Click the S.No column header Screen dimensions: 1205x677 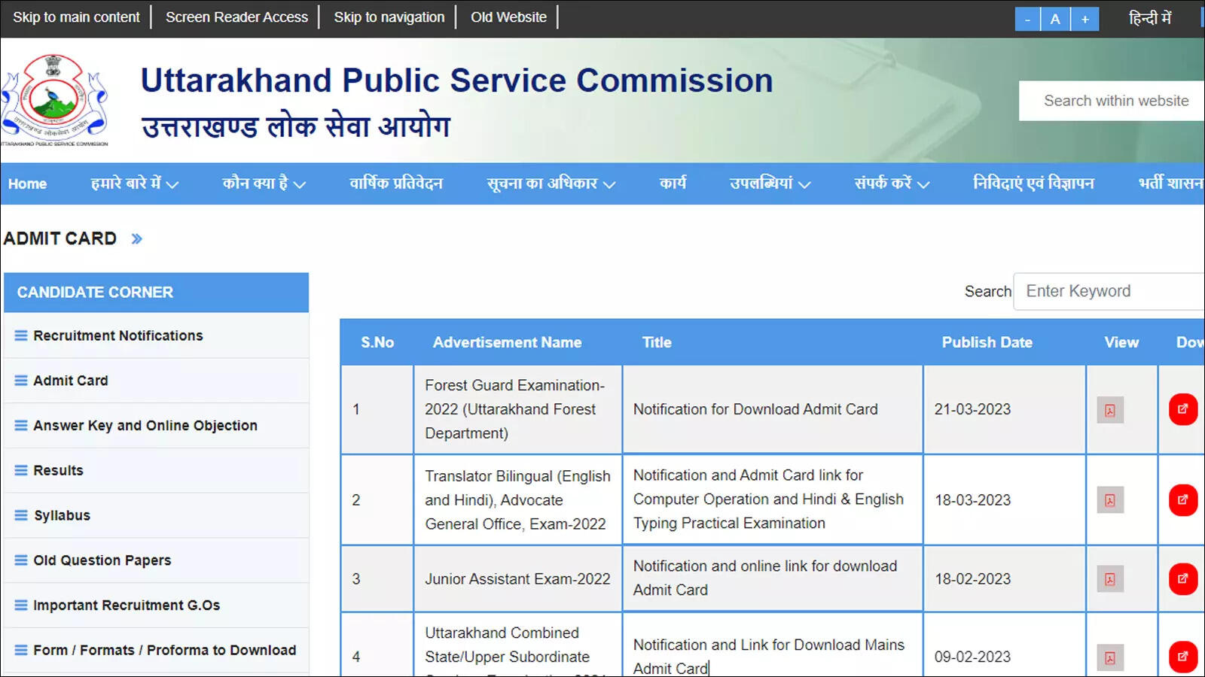[x=377, y=342]
